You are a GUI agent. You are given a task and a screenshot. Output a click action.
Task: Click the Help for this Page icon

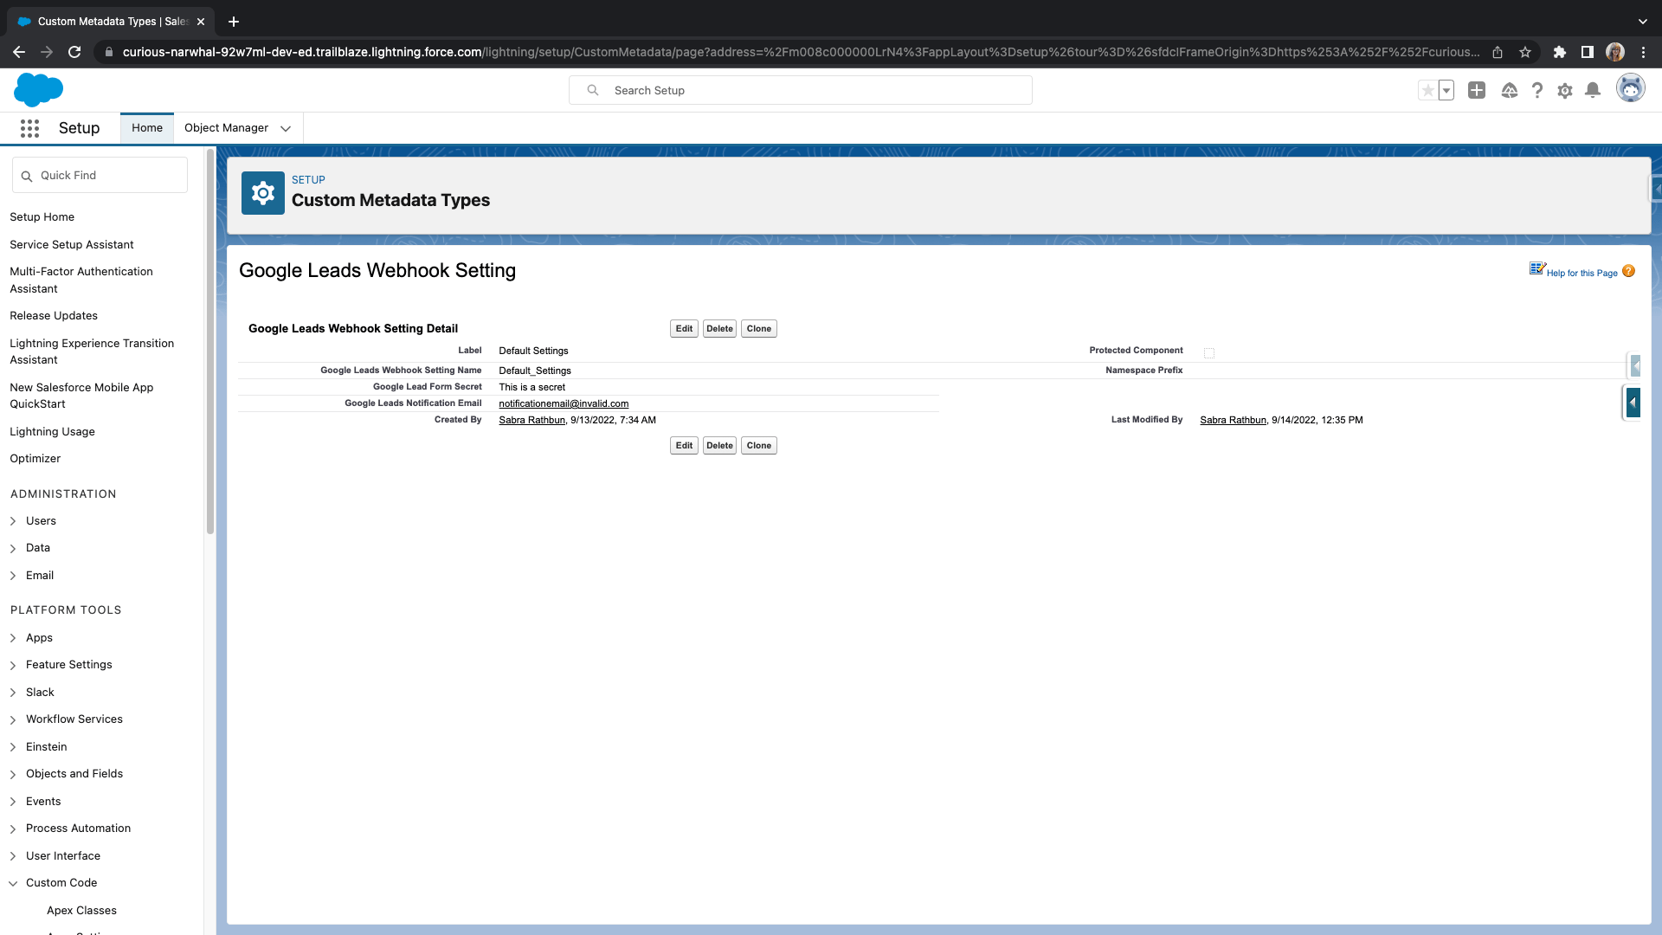point(1629,271)
